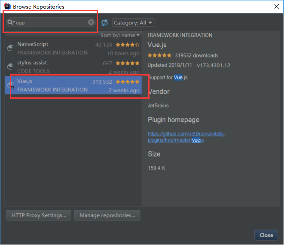Click the search magnifier icon in search field
The width and height of the screenshot is (284, 245).
(x=10, y=22)
